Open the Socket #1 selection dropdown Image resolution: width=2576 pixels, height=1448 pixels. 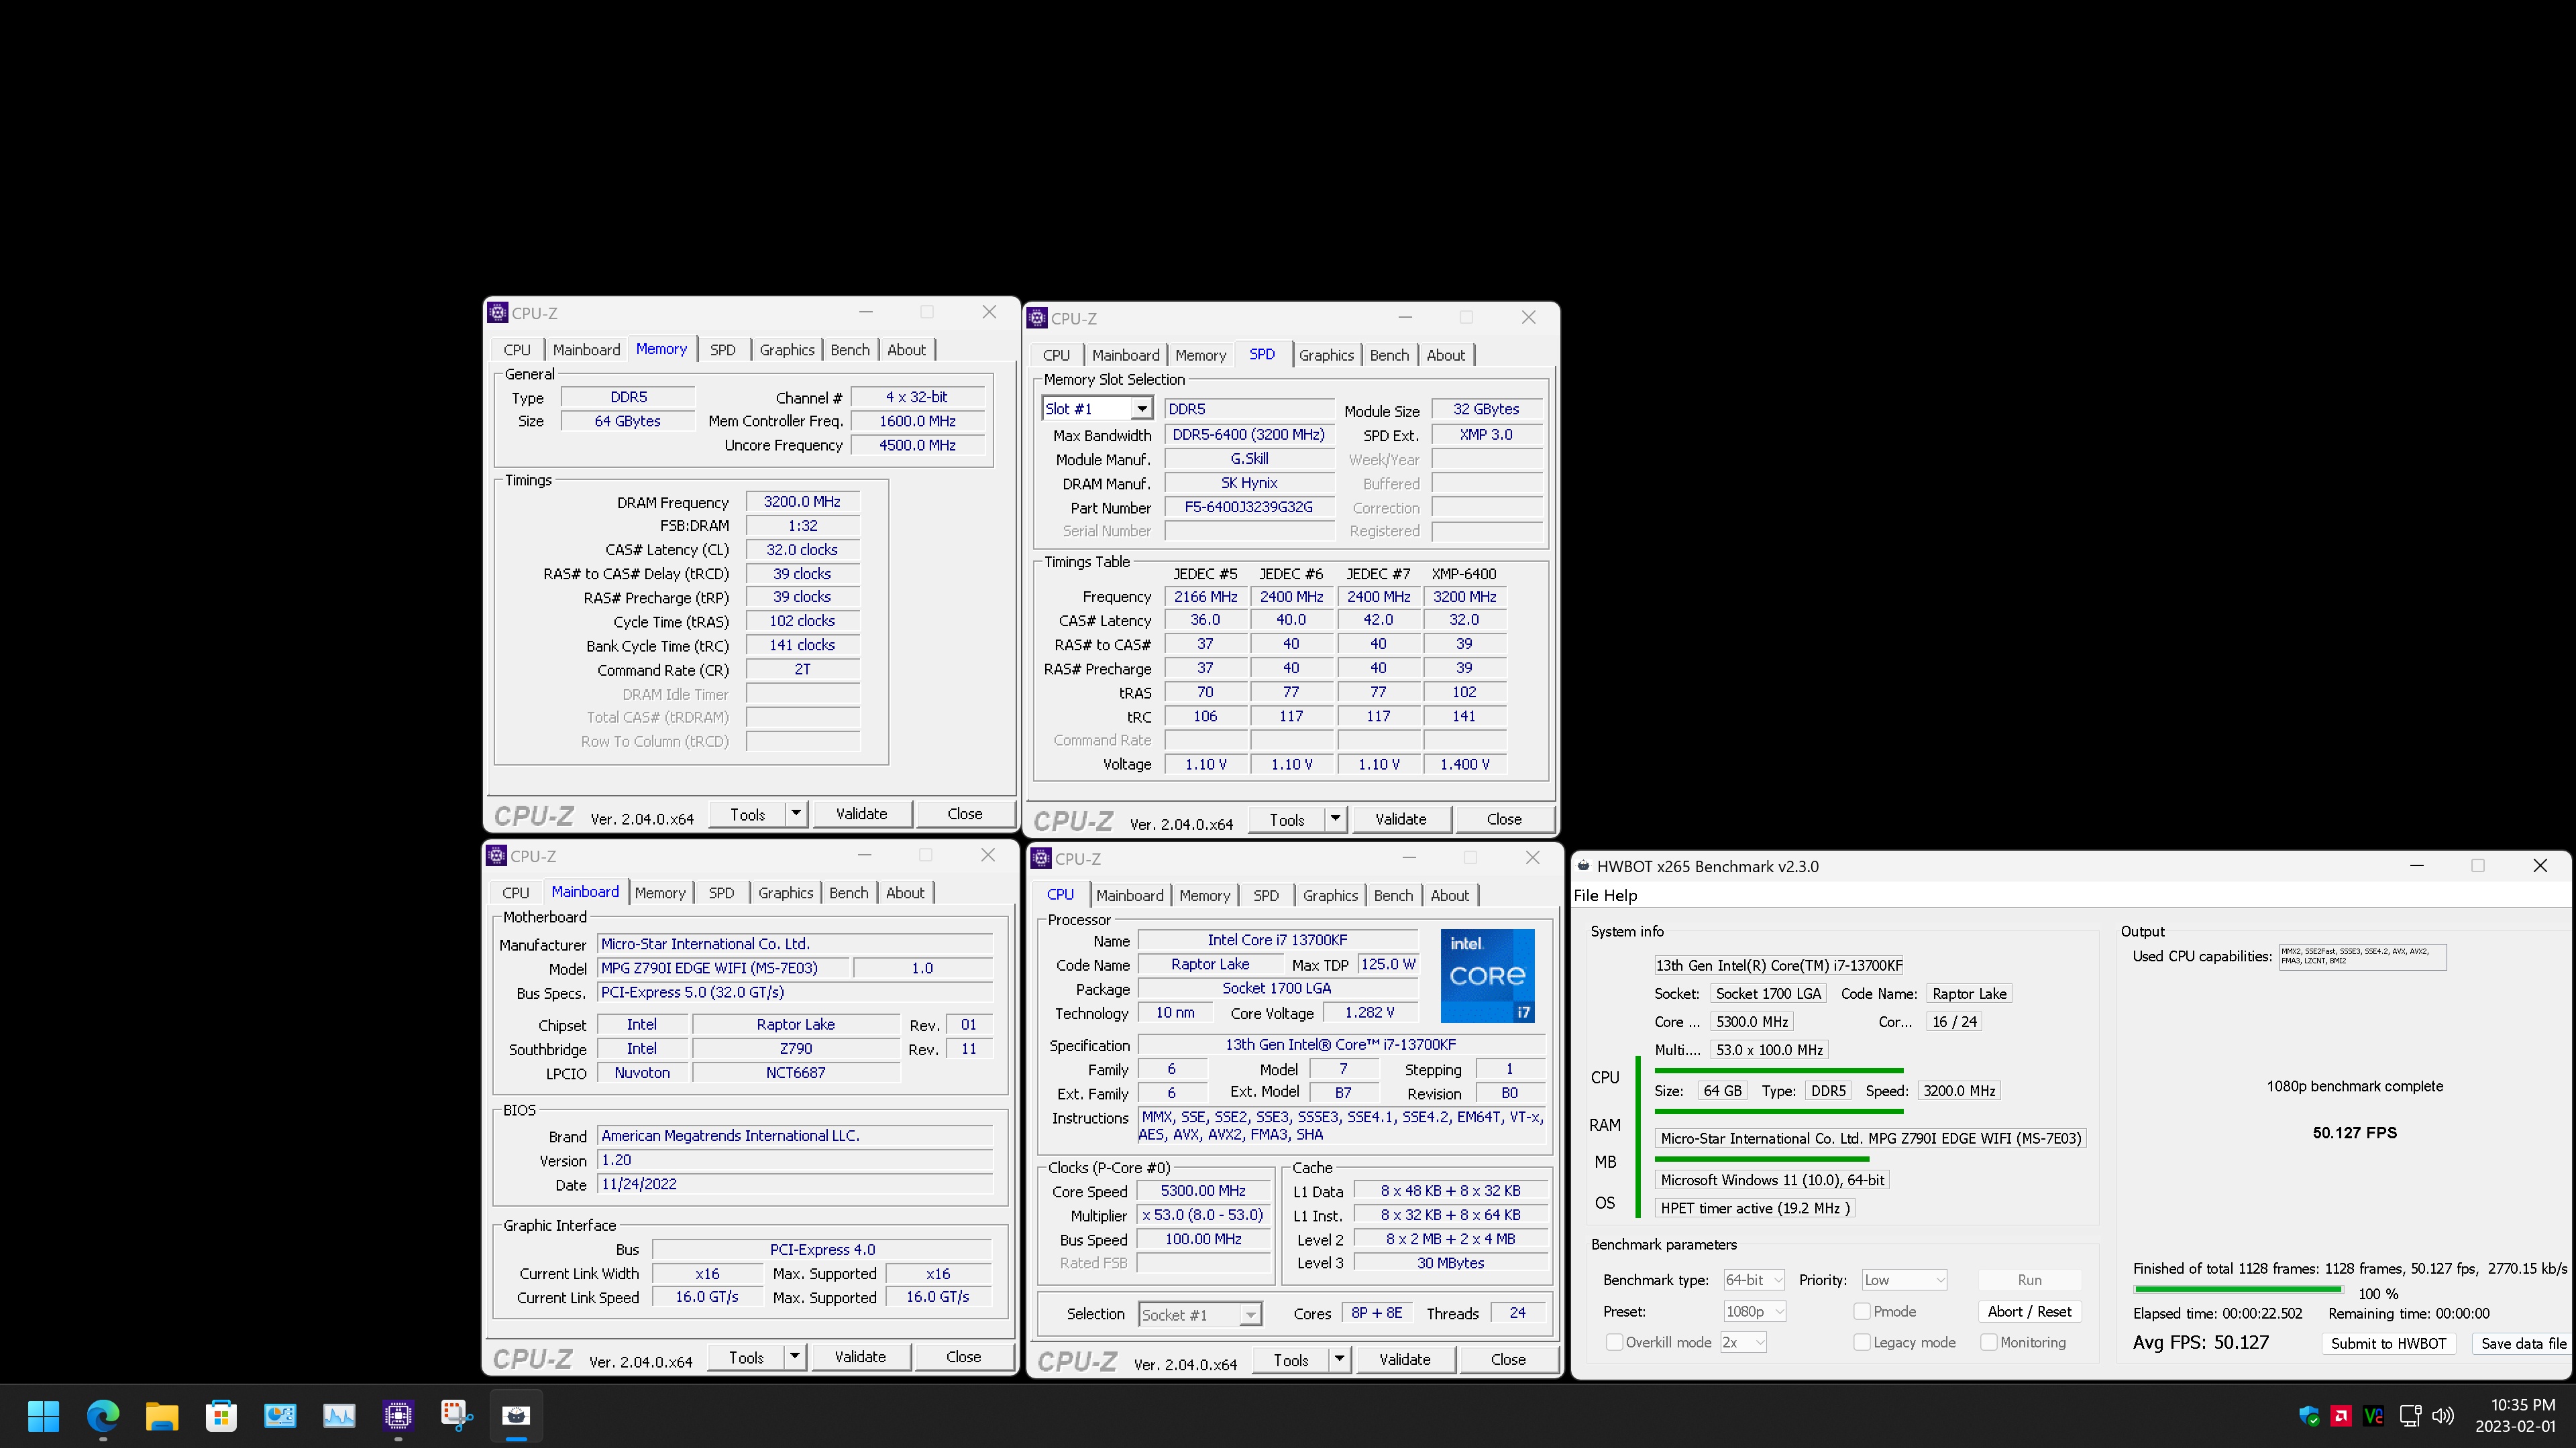(1250, 1314)
